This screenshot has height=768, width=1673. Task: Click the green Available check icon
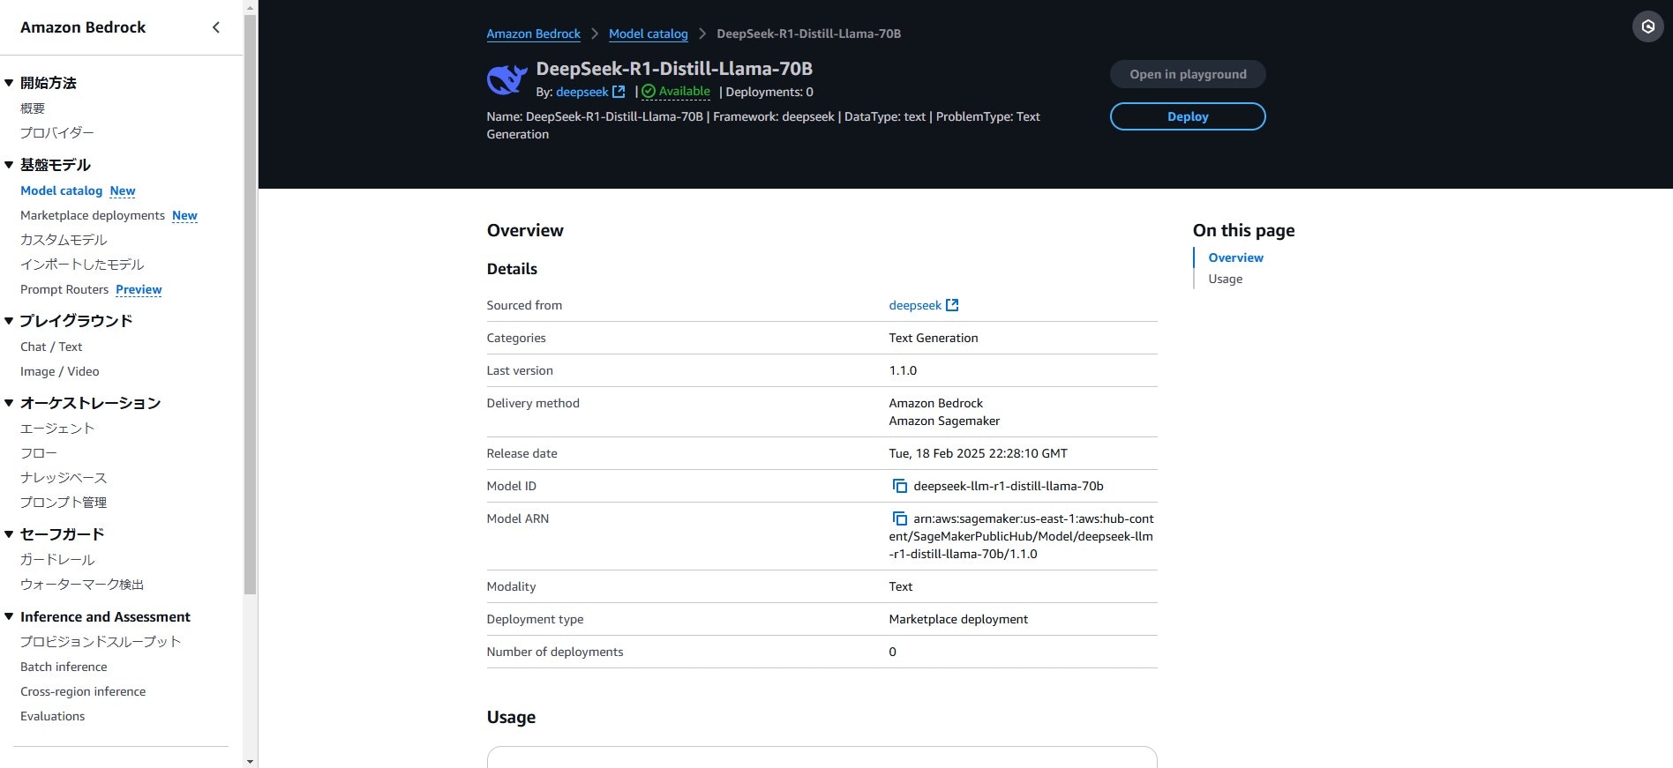pos(649,92)
